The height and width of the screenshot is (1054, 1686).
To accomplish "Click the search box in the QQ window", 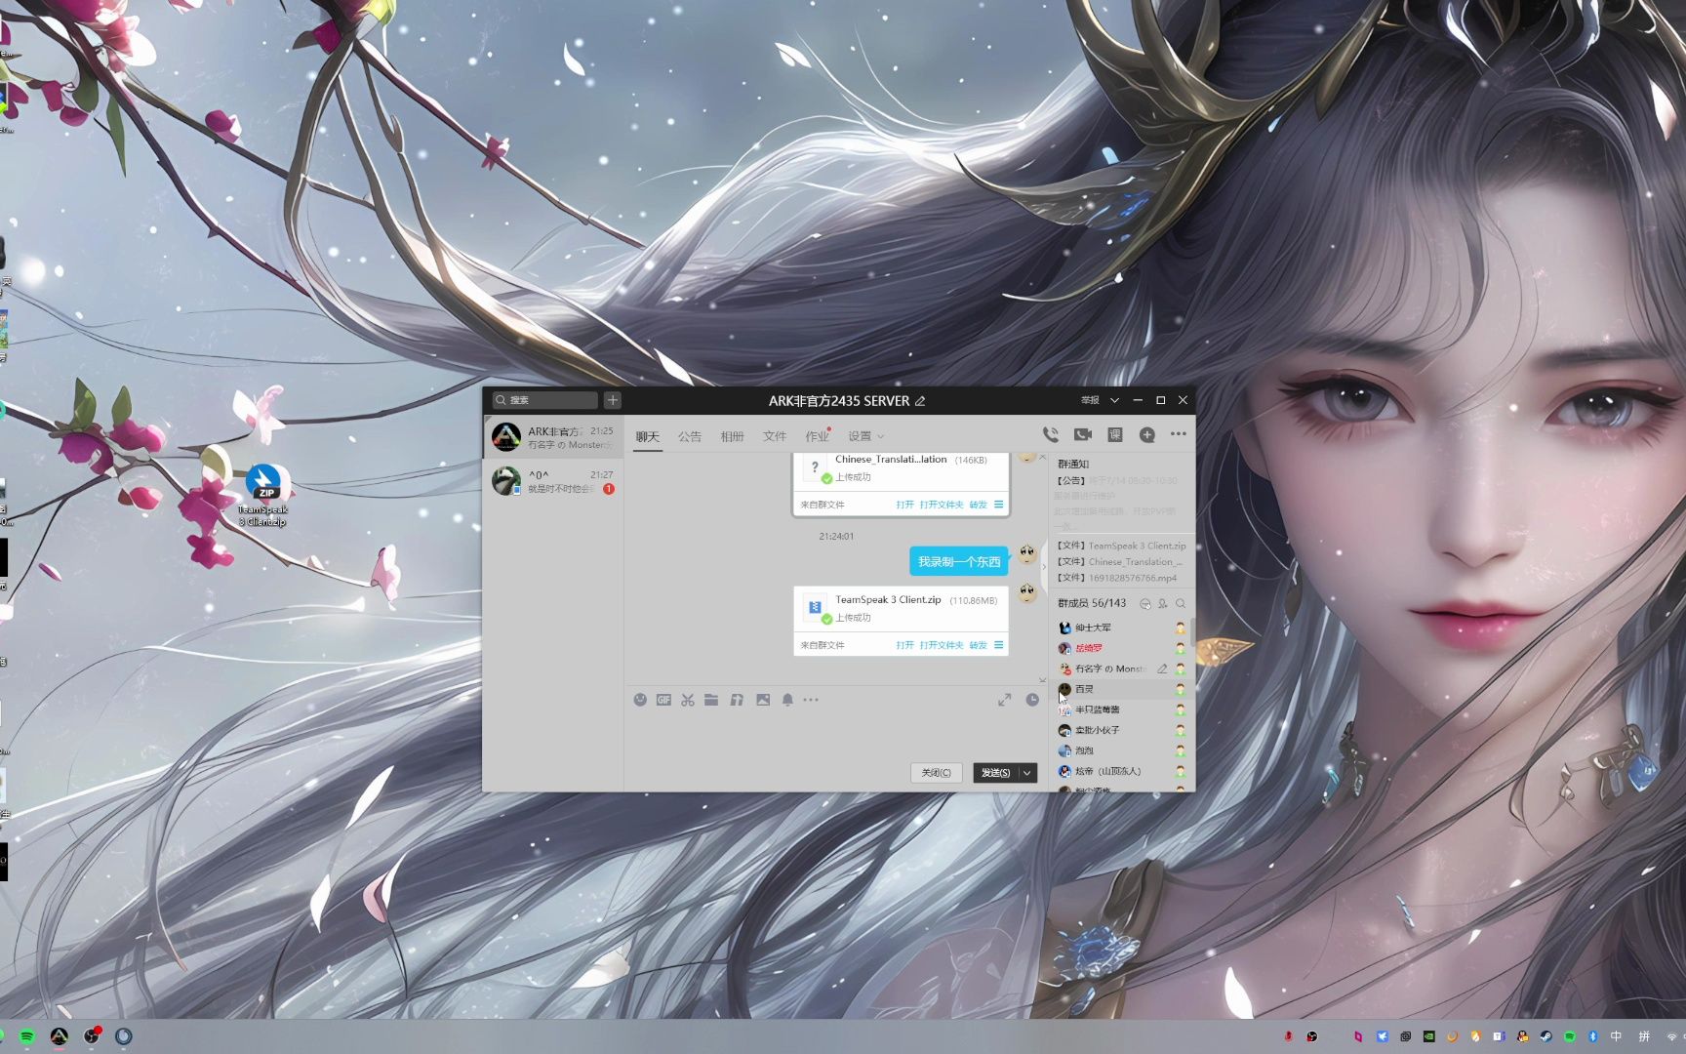I will click(x=544, y=400).
